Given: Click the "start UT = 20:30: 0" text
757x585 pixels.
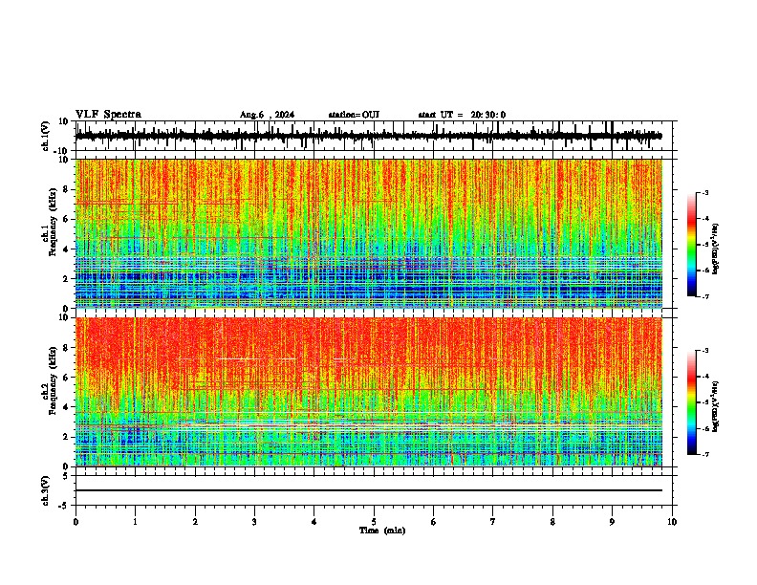Looking at the screenshot, I should click(x=462, y=115).
